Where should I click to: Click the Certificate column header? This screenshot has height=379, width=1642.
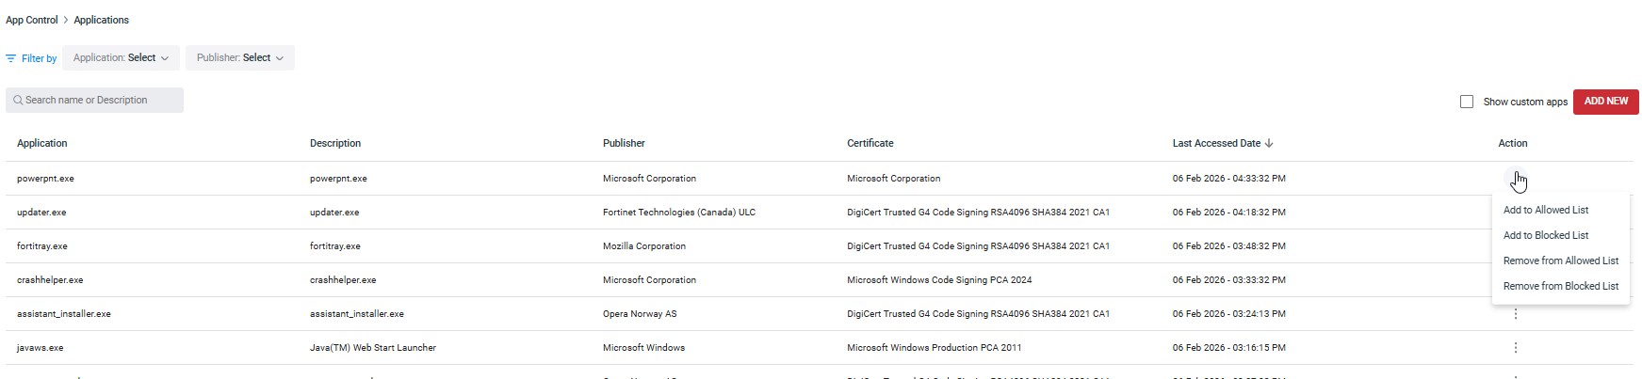pos(870,144)
